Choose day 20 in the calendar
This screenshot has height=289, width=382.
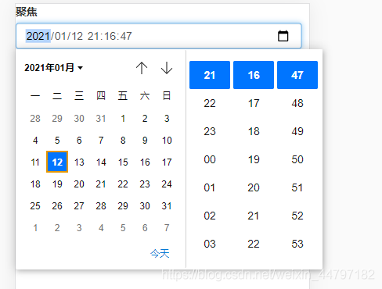click(79, 184)
